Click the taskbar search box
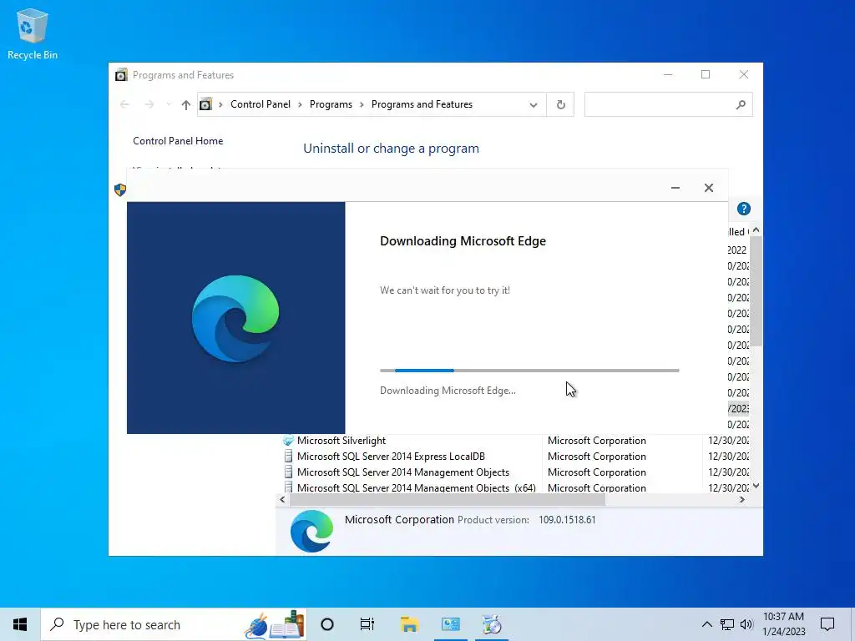This screenshot has width=855, height=641. click(174, 624)
